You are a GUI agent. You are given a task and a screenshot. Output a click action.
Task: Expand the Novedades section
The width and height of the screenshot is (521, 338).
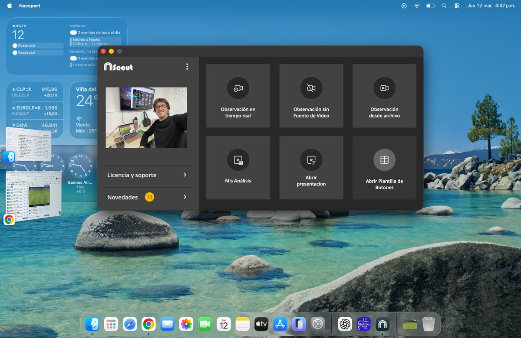(148, 197)
